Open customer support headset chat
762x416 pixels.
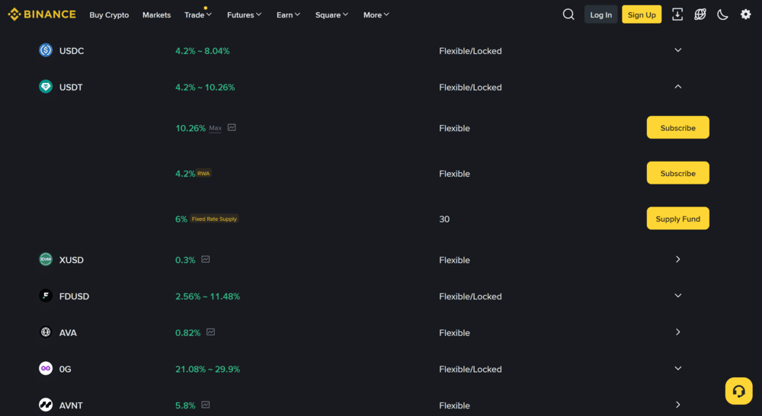pyautogui.click(x=738, y=391)
